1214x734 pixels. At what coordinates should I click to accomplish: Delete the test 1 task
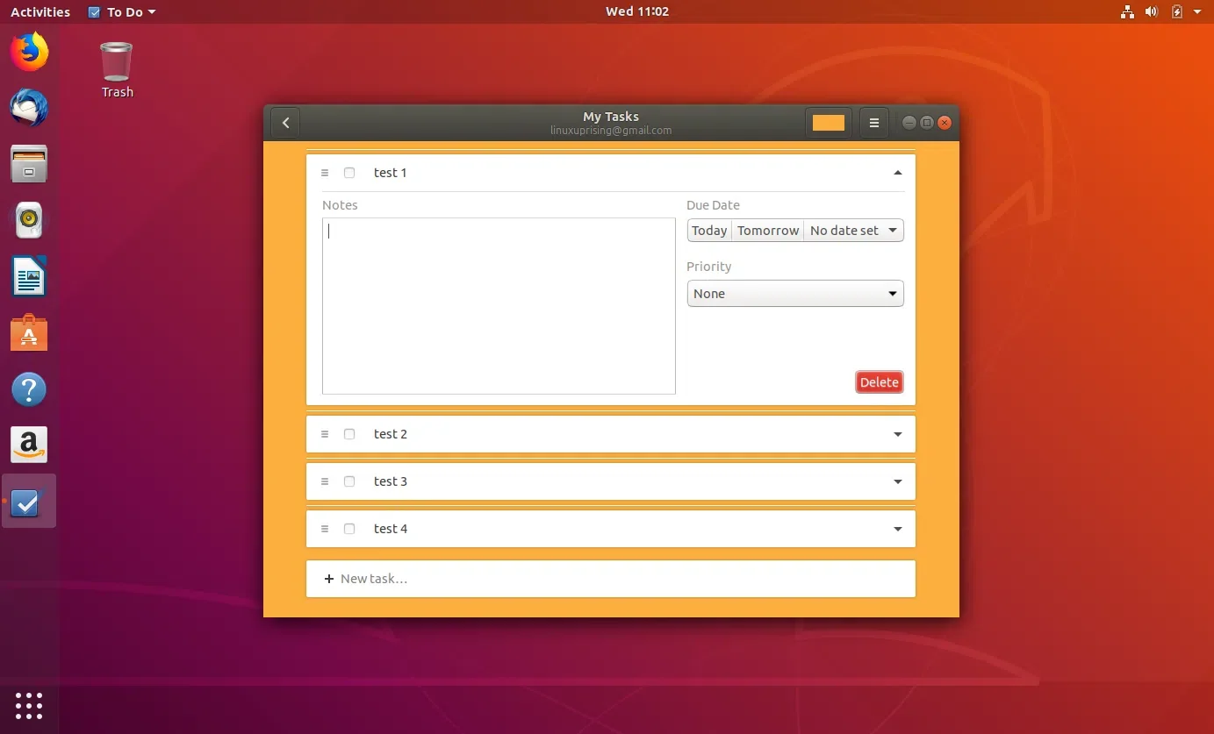(x=879, y=382)
